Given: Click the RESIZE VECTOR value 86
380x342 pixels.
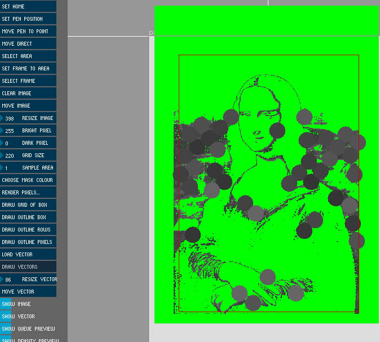Looking at the screenshot, I should (x=8, y=279).
